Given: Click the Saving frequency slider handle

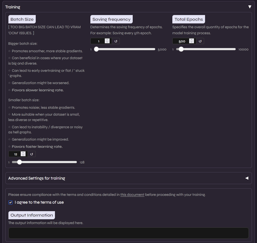Looking at the screenshot, I should (96, 49).
